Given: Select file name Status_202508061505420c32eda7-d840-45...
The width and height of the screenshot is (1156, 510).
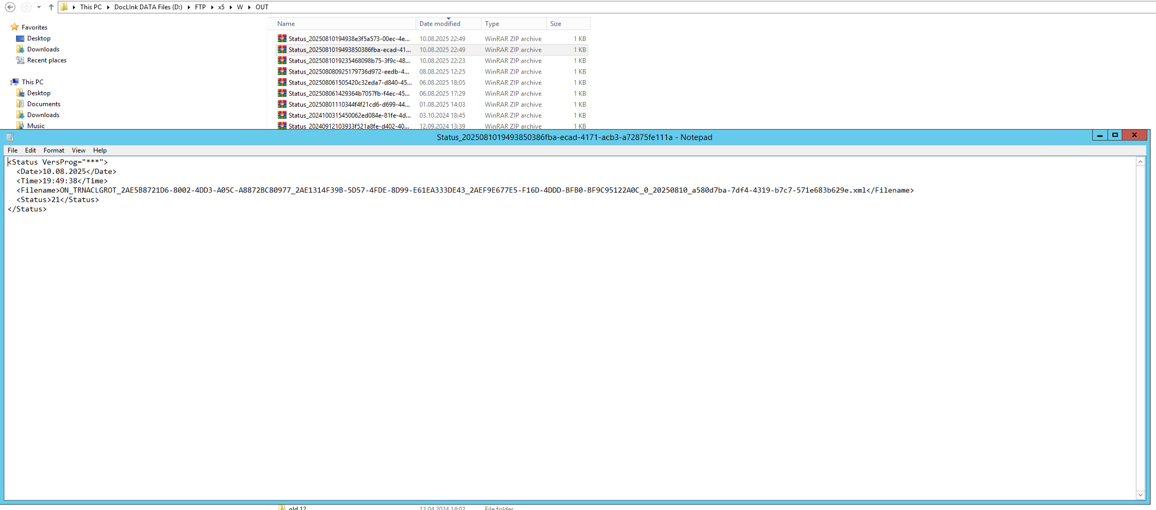Looking at the screenshot, I should pyautogui.click(x=350, y=82).
